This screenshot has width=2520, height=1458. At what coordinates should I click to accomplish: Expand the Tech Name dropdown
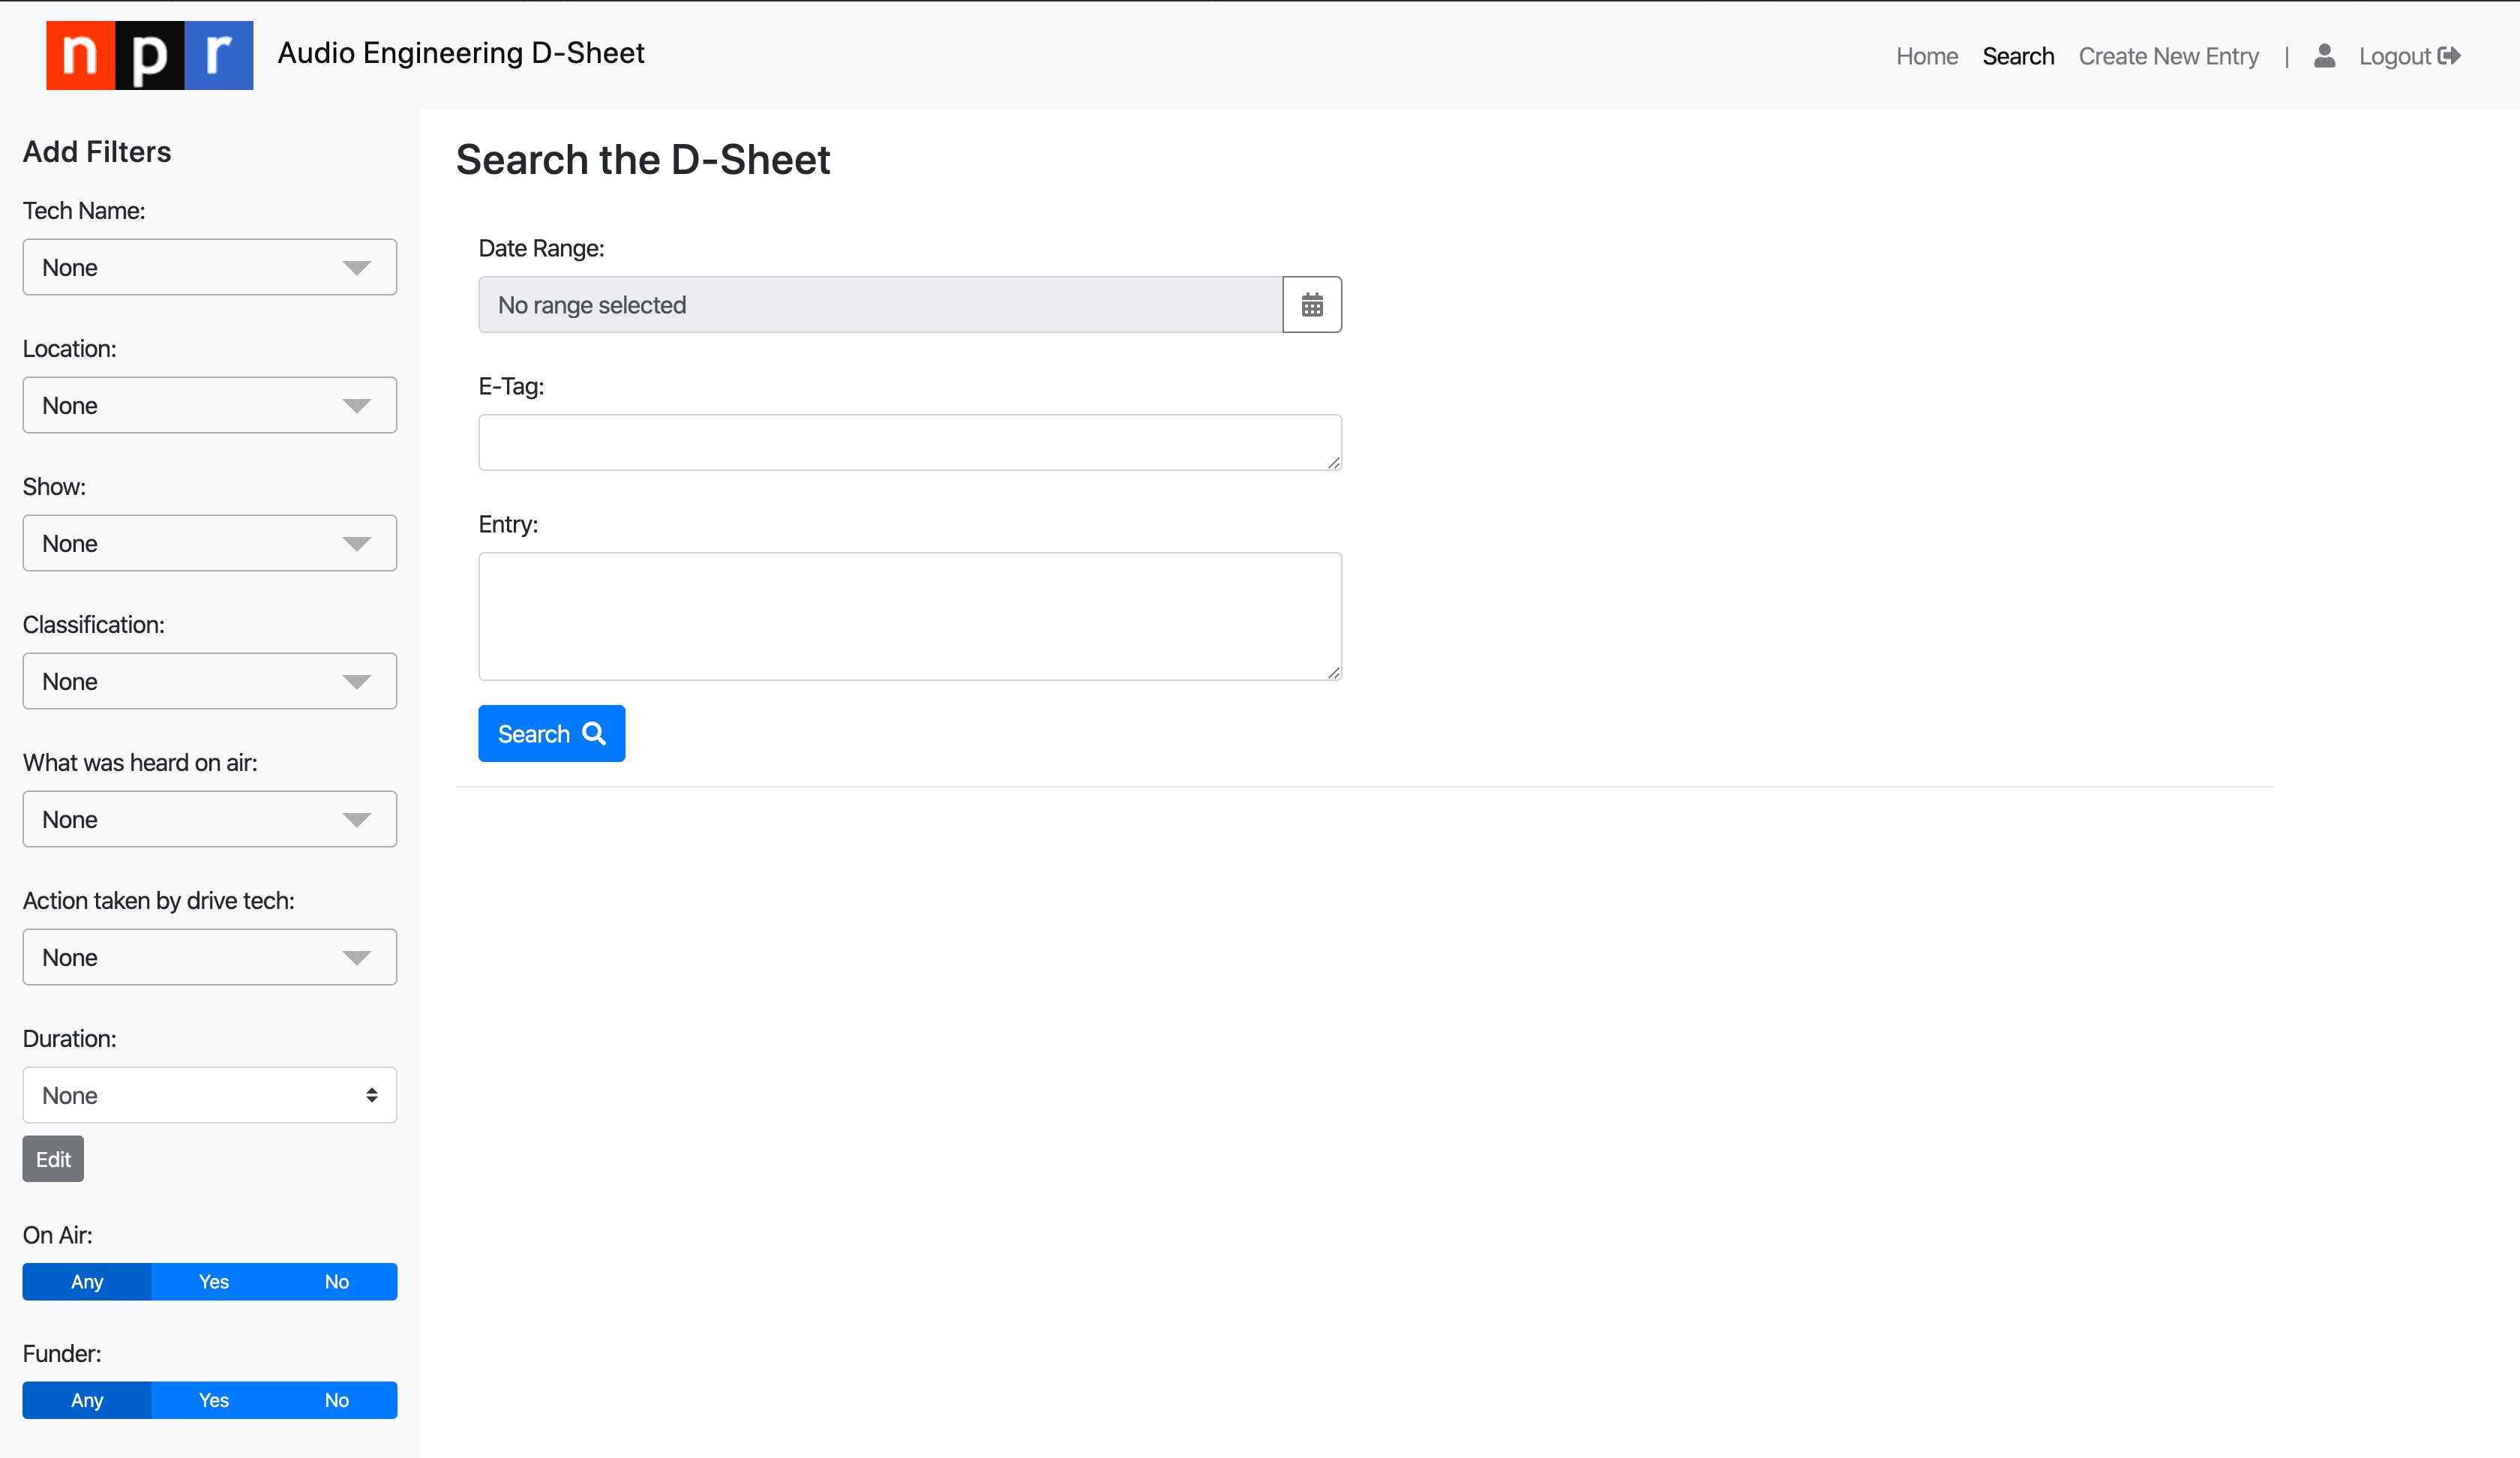(x=209, y=267)
